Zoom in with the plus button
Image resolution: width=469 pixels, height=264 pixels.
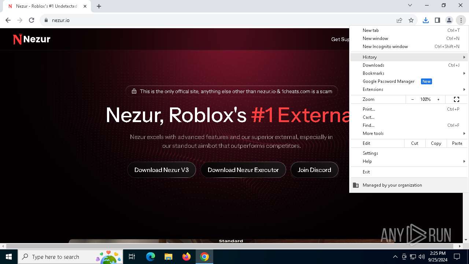tap(438, 99)
